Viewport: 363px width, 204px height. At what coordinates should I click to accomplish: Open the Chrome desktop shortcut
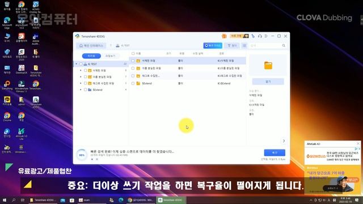coord(7,117)
